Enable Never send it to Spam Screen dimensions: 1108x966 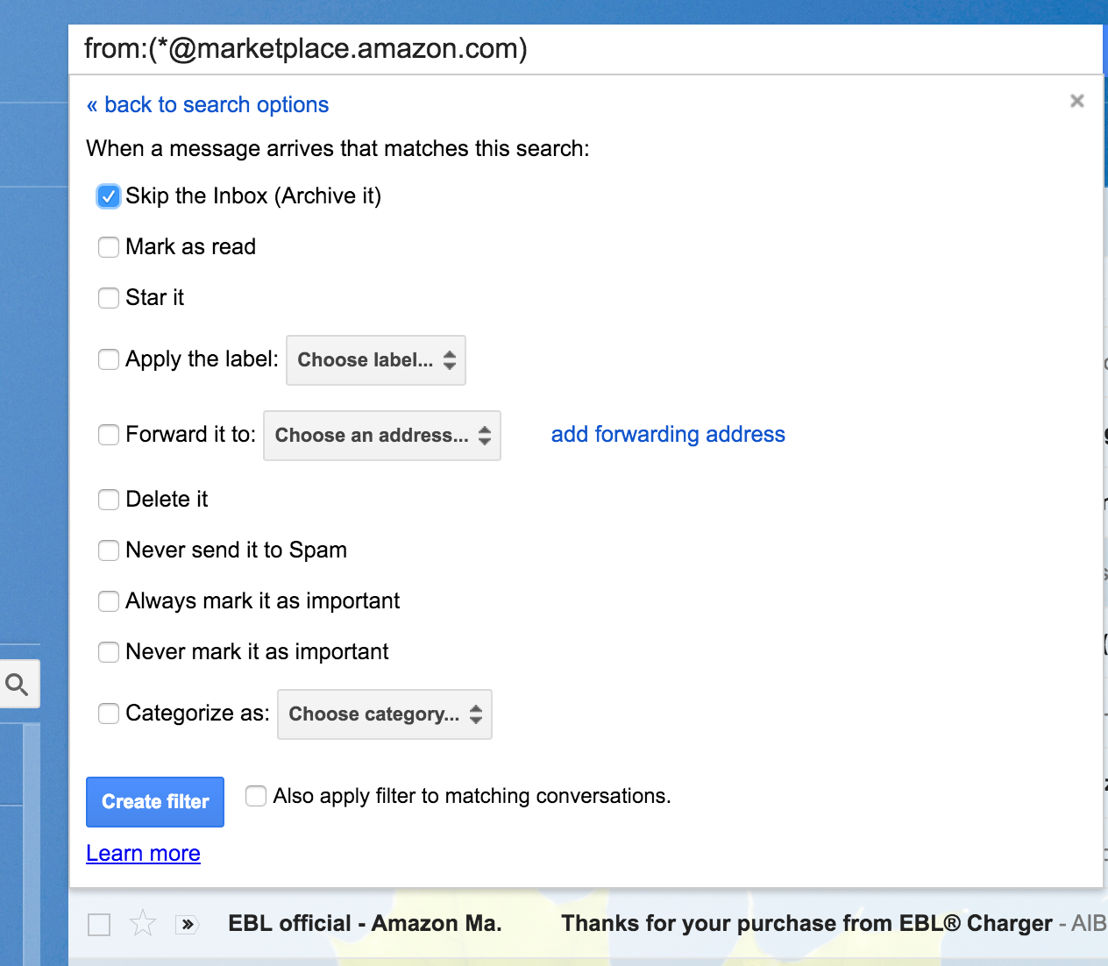[109, 550]
